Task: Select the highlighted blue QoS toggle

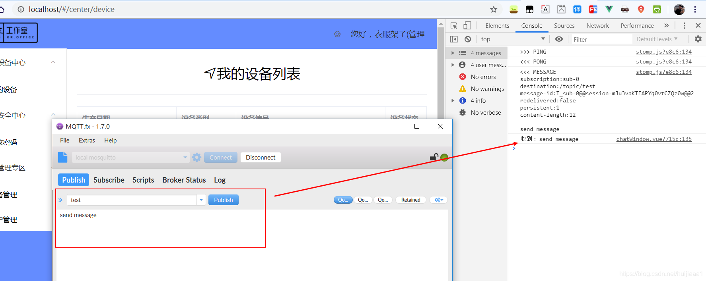Action: [x=343, y=200]
